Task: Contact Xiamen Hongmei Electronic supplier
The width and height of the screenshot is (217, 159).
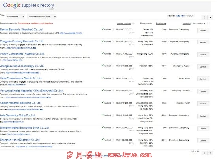Action: click(203, 104)
